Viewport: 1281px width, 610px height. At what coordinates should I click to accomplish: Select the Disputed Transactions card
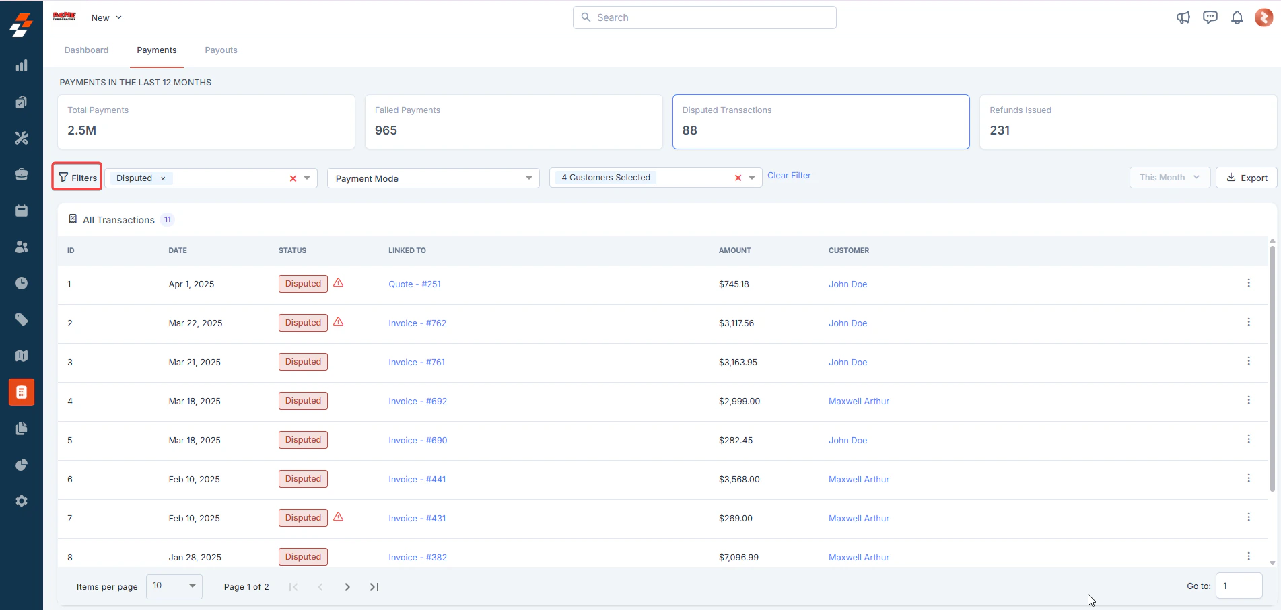[821, 122]
